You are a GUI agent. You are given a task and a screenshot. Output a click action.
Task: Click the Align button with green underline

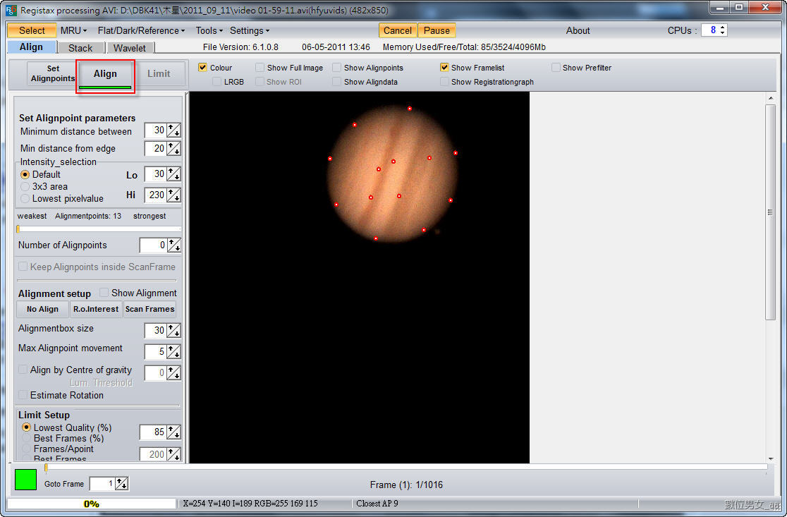105,75
